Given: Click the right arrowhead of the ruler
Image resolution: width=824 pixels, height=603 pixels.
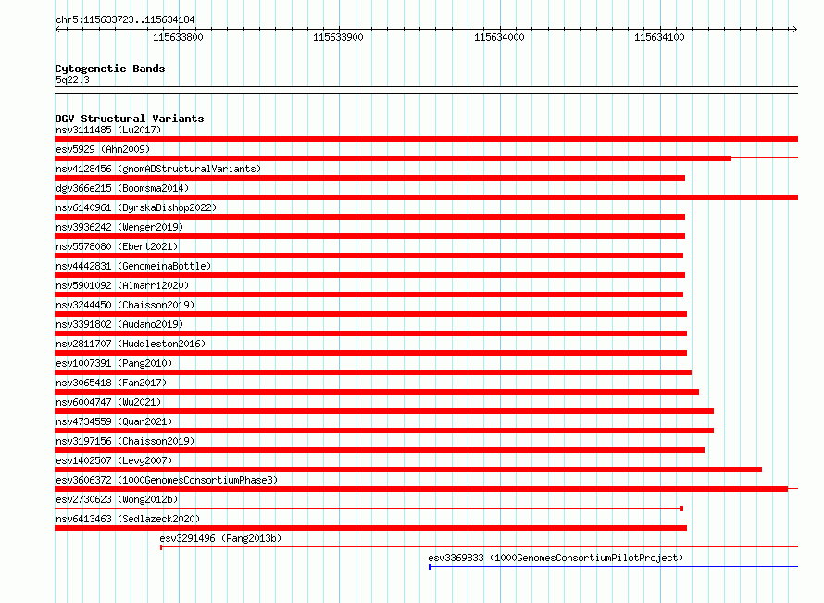Looking at the screenshot, I should 794,29.
